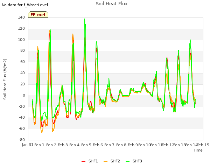Screen dimensions: 224x168
Task: Click the Feb 6 x-axis label
Action: point(98,145)
